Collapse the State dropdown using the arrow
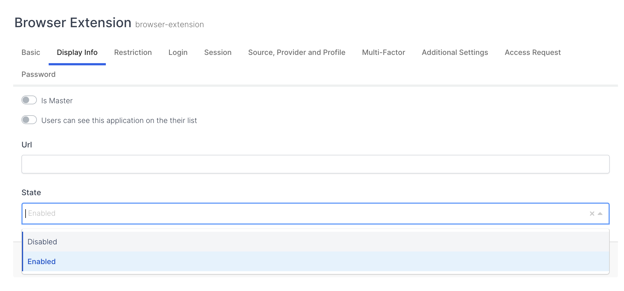Screen dimensions: 624x291 [600, 214]
